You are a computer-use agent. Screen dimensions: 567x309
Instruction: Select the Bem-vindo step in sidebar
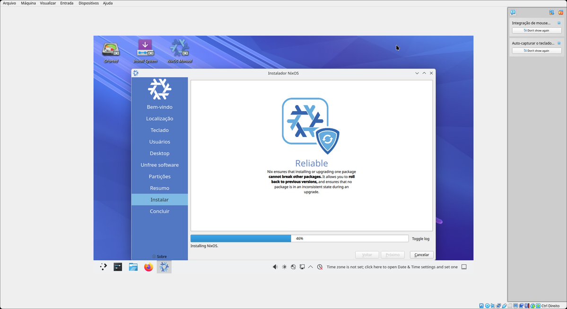coord(159,107)
